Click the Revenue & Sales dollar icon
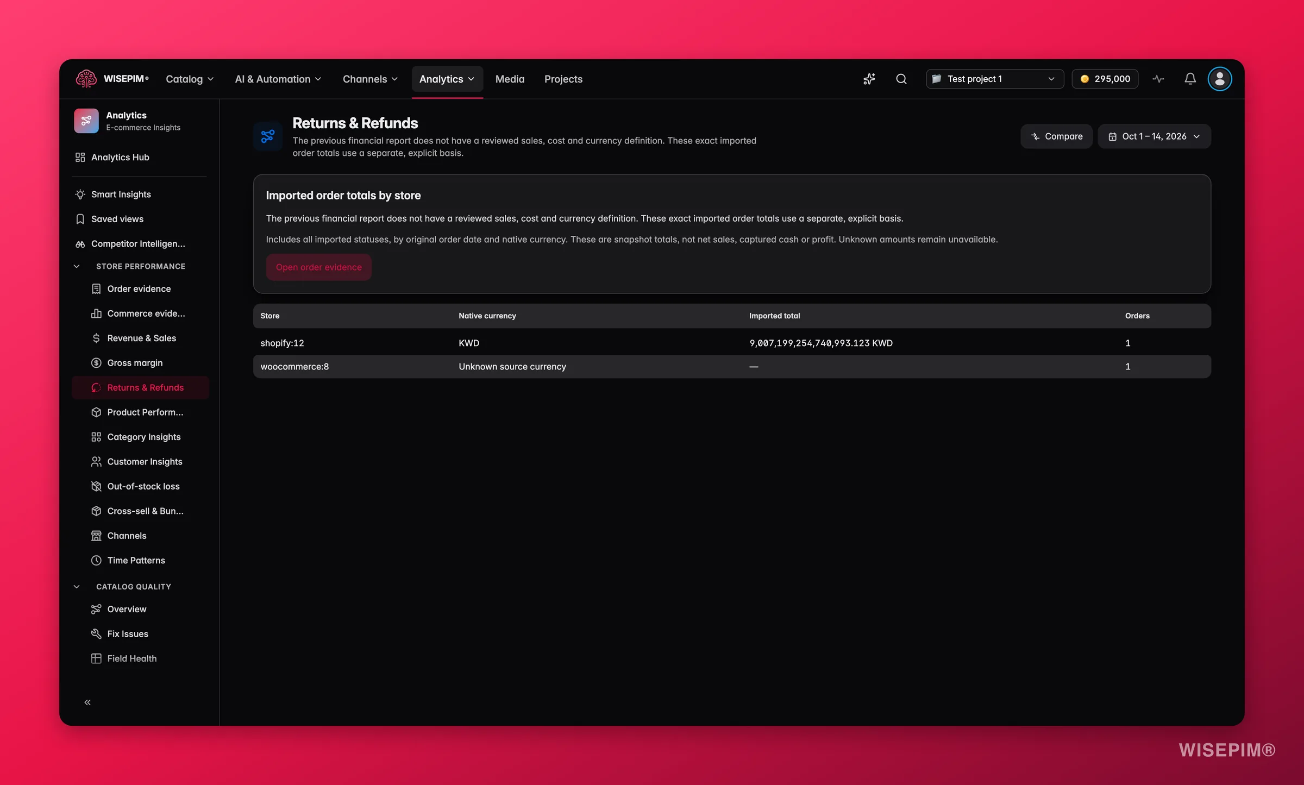The height and width of the screenshot is (785, 1304). pyautogui.click(x=96, y=338)
